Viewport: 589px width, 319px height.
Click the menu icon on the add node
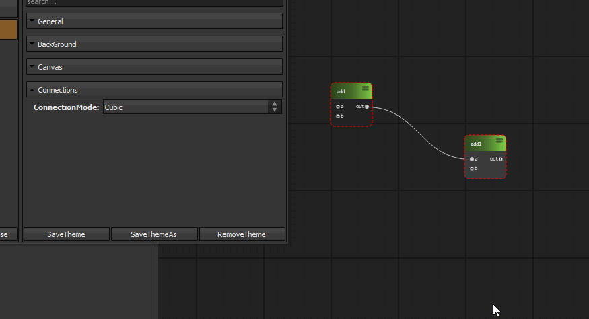click(366, 88)
